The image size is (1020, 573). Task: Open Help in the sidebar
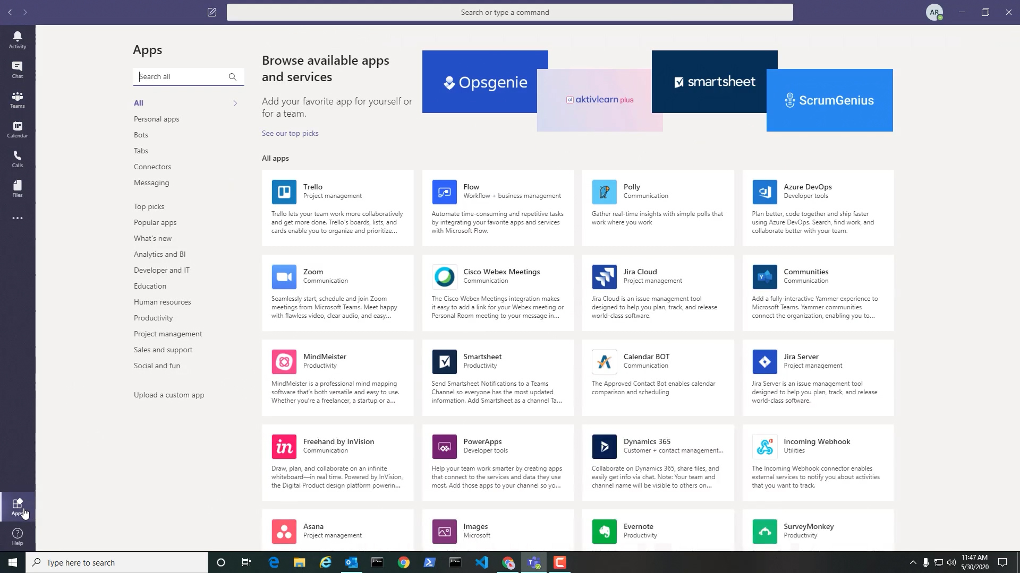click(18, 536)
